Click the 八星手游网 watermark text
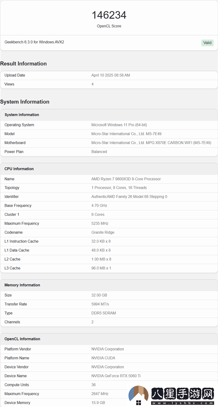 [x=182, y=394]
